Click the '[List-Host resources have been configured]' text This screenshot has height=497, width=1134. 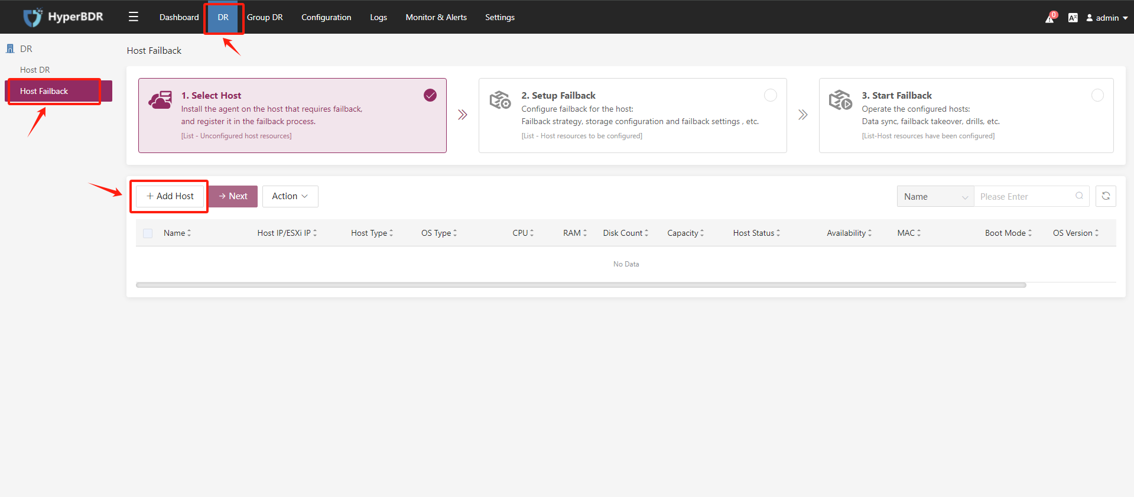pyautogui.click(x=928, y=136)
